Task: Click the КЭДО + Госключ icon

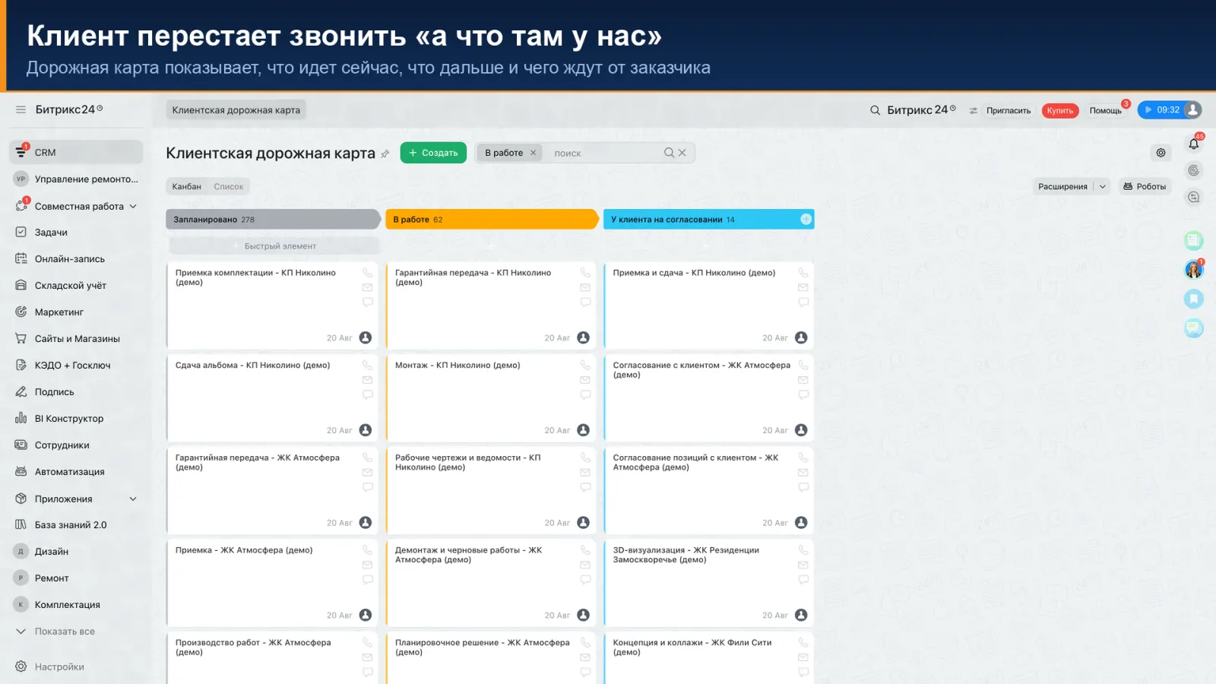Action: [x=21, y=366]
